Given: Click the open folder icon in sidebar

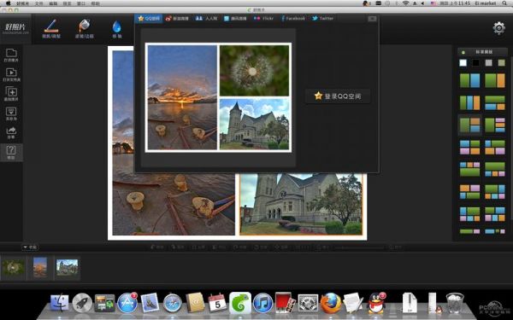Looking at the screenshot, I should (x=11, y=55).
